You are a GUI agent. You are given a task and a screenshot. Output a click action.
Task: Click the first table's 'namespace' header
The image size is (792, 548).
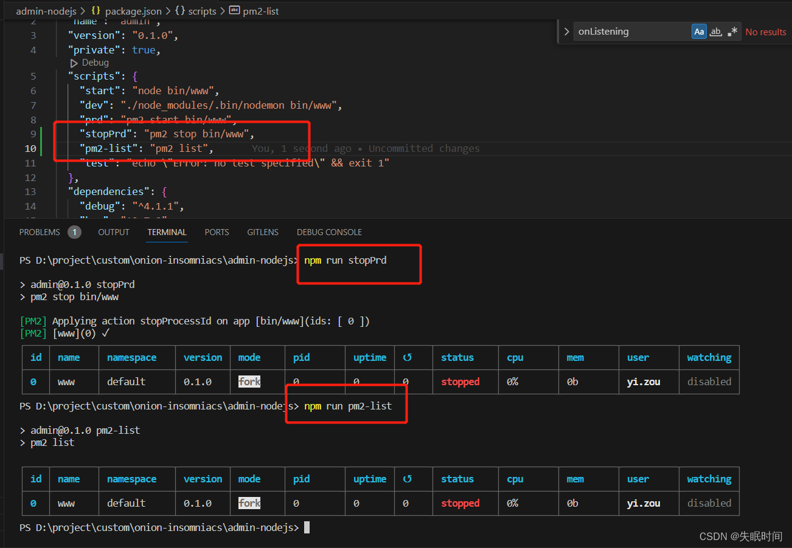[132, 358]
